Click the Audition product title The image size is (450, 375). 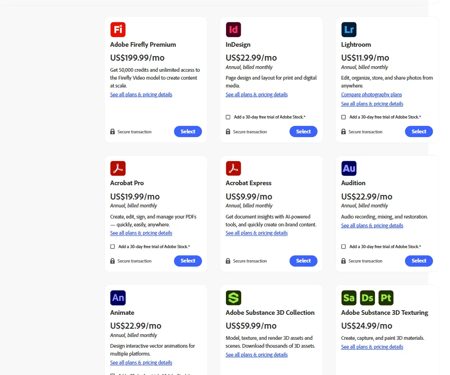click(353, 183)
